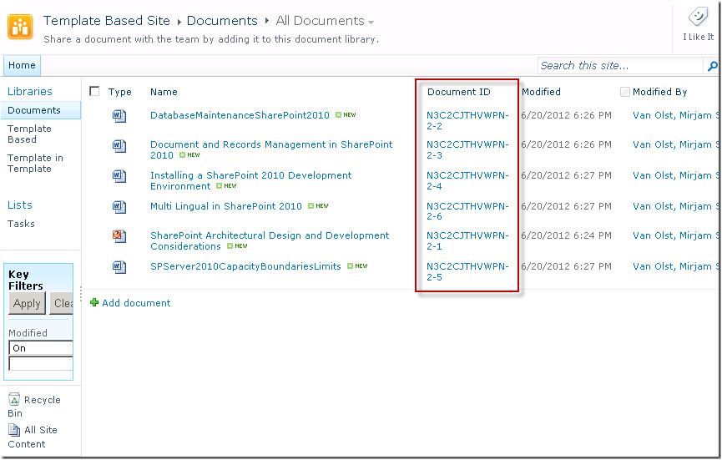Click the empty Modified date filter field
The height and width of the screenshot is (460, 722).
pos(41,363)
